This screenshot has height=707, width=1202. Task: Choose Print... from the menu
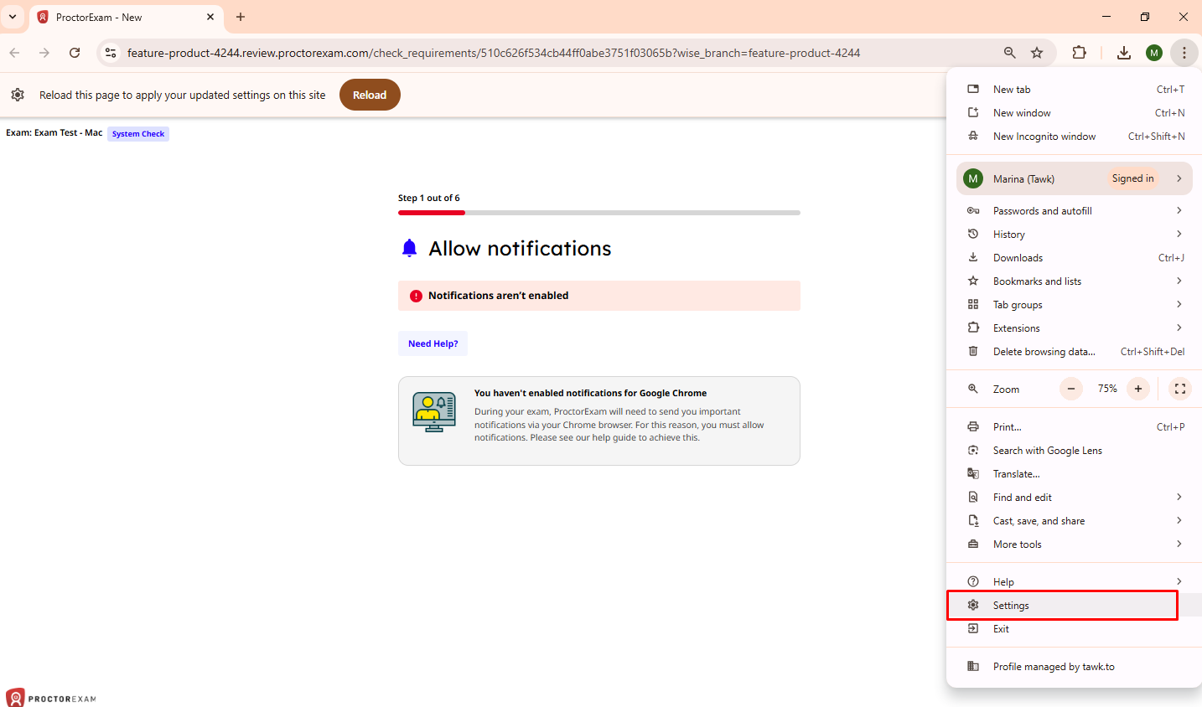tap(1075, 427)
